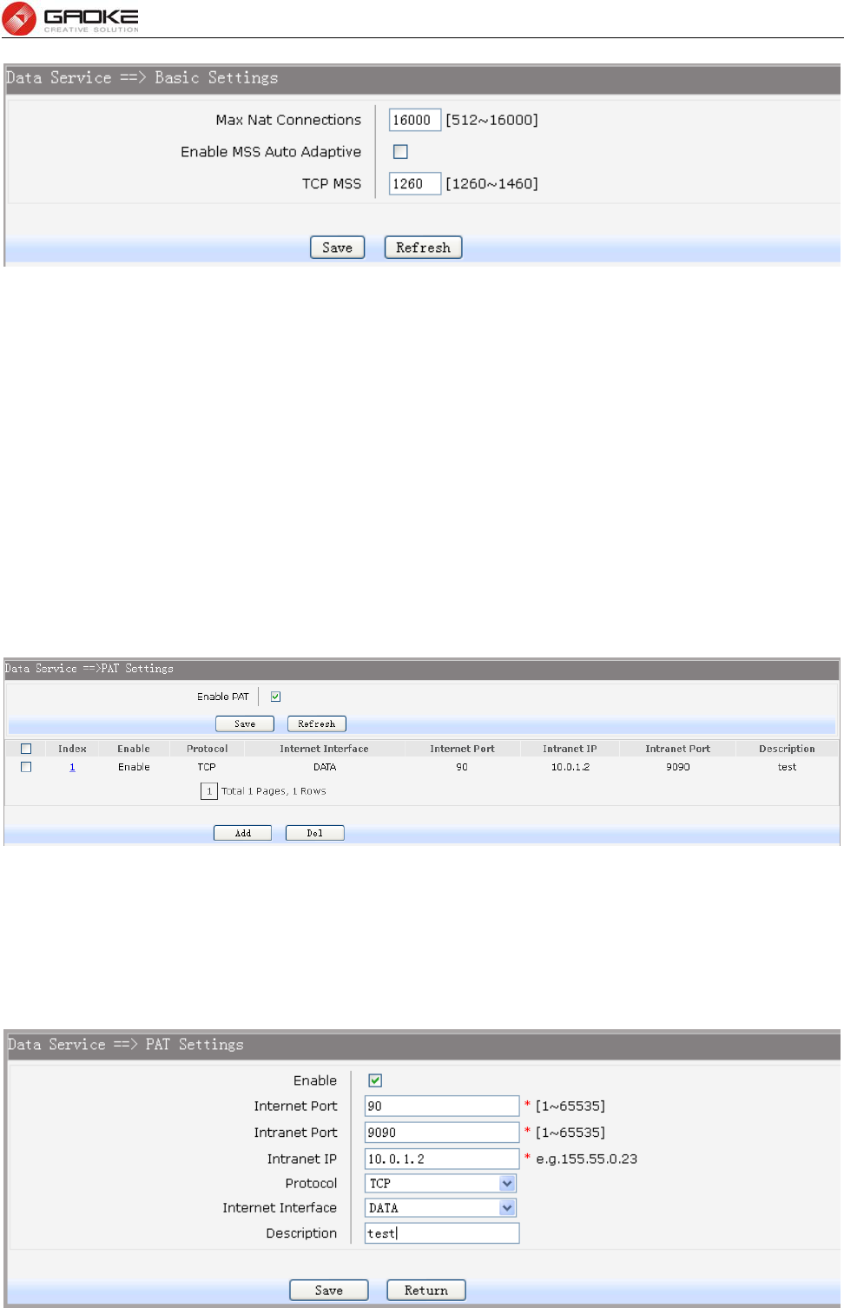Edit the Max Nat Connections field

(x=414, y=120)
